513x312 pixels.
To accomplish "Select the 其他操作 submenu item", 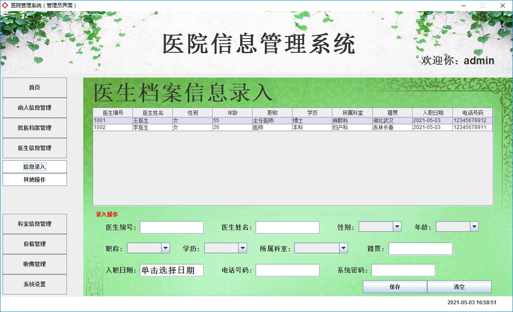I will [35, 180].
